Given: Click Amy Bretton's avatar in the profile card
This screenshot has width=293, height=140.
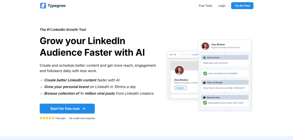Looking at the screenshot, I should tap(179, 71).
